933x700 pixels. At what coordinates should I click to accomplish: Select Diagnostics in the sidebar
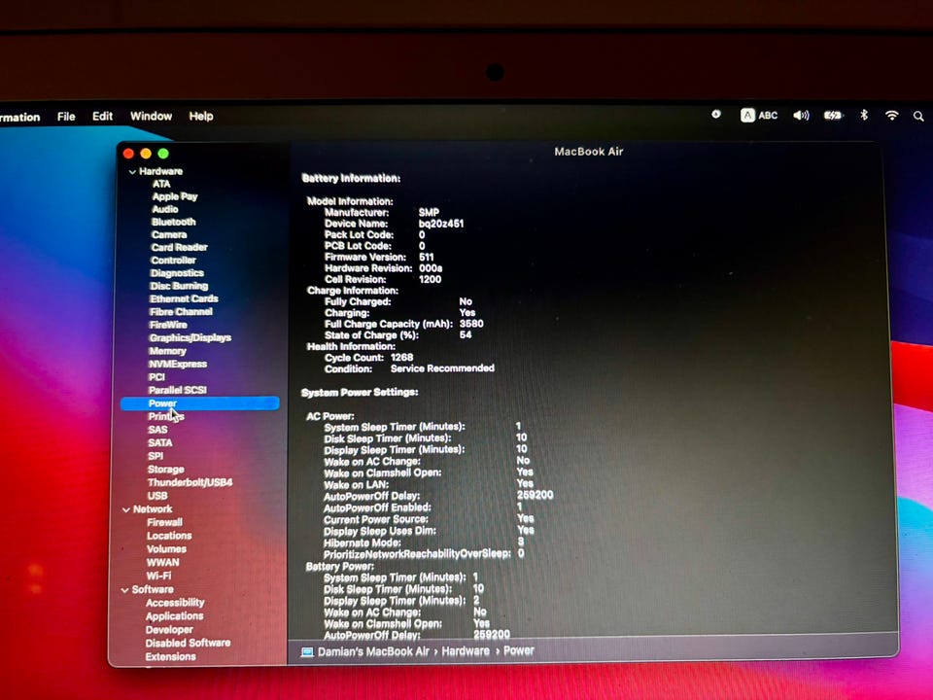click(177, 273)
